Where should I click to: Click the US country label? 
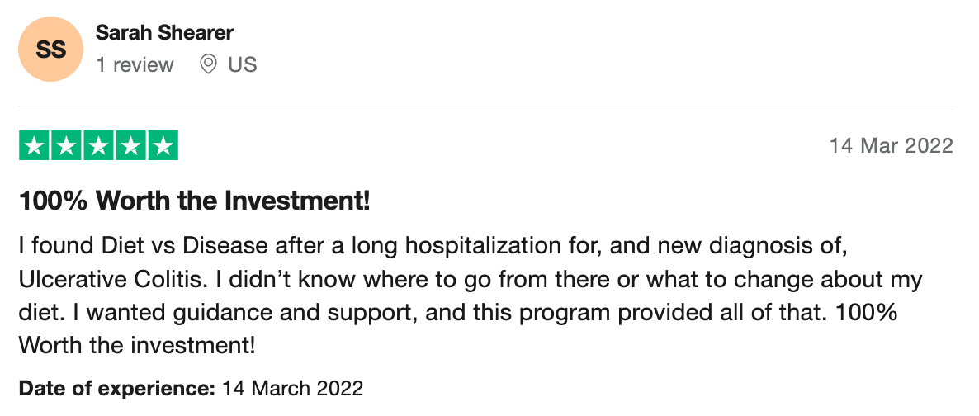pyautogui.click(x=243, y=64)
